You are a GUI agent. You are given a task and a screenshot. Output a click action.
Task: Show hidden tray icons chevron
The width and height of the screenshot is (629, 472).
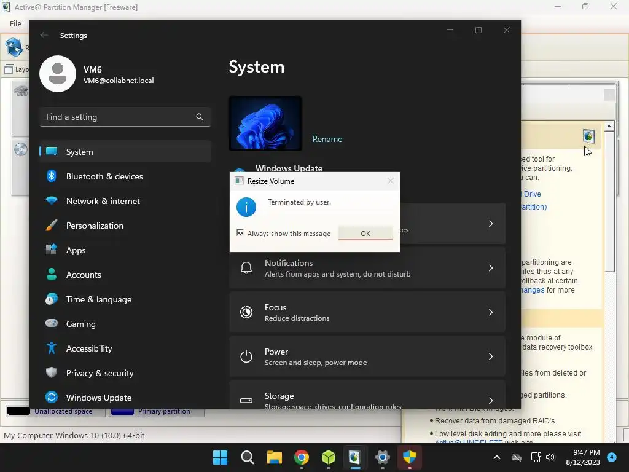coord(496,457)
